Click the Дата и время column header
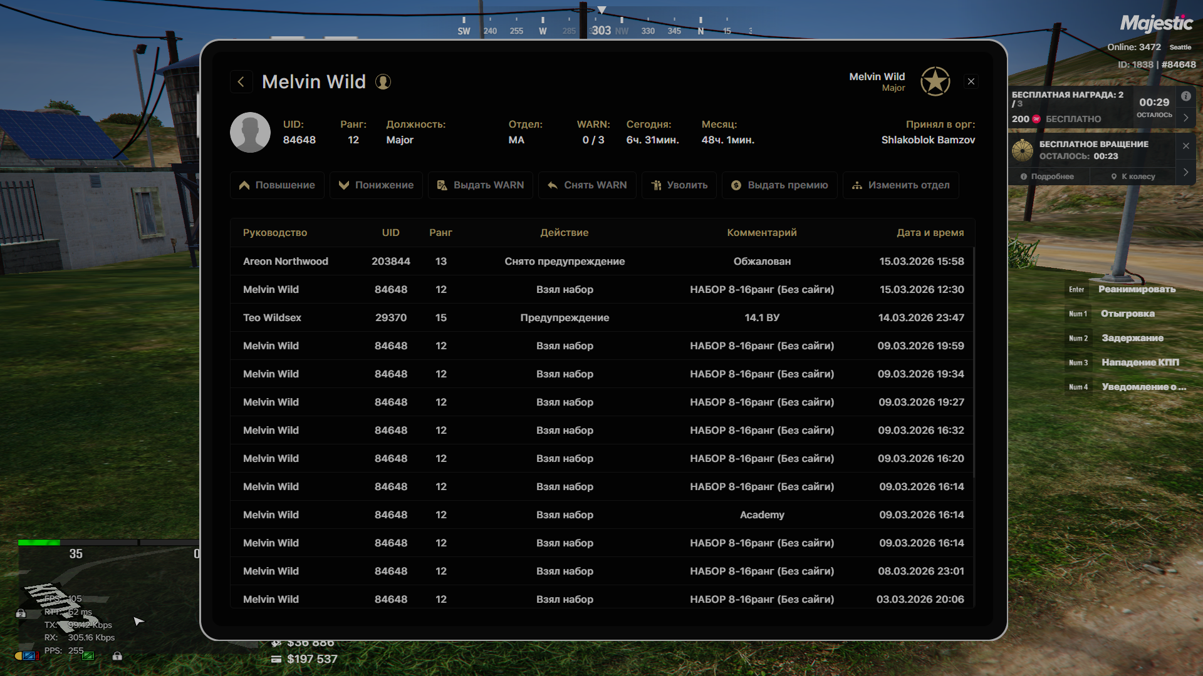Screen dimensions: 1203x676 pos(930,233)
